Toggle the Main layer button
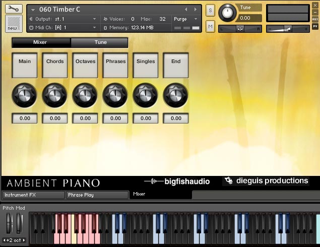 [25, 66]
